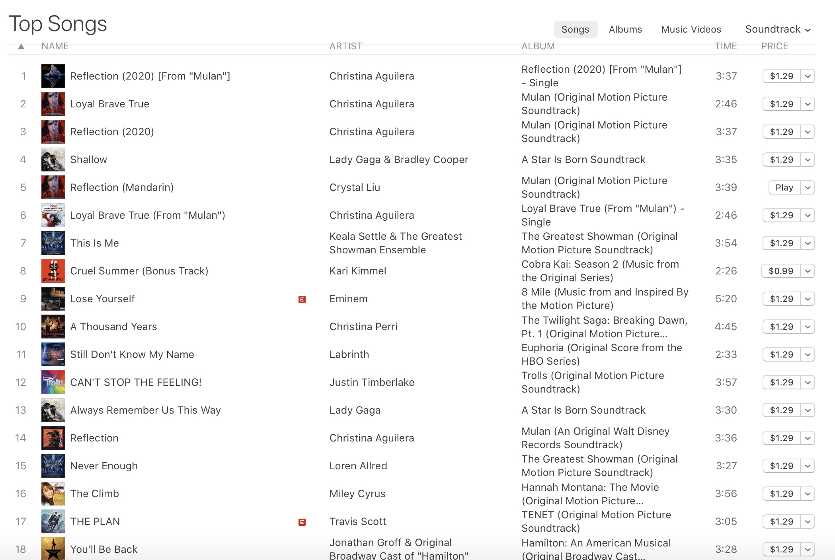The width and height of the screenshot is (835, 560).
Task: Click the Still Don't Know My Name artwork
Action: click(x=53, y=354)
